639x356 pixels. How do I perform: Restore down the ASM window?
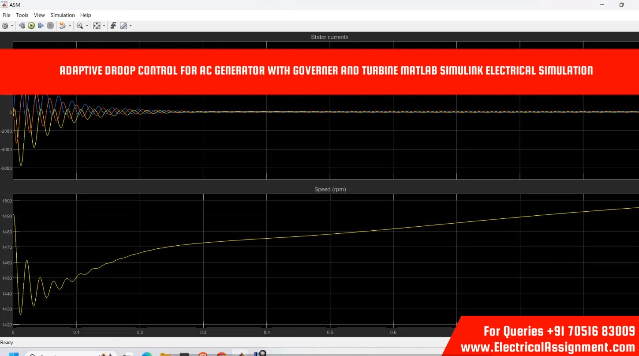621,5
